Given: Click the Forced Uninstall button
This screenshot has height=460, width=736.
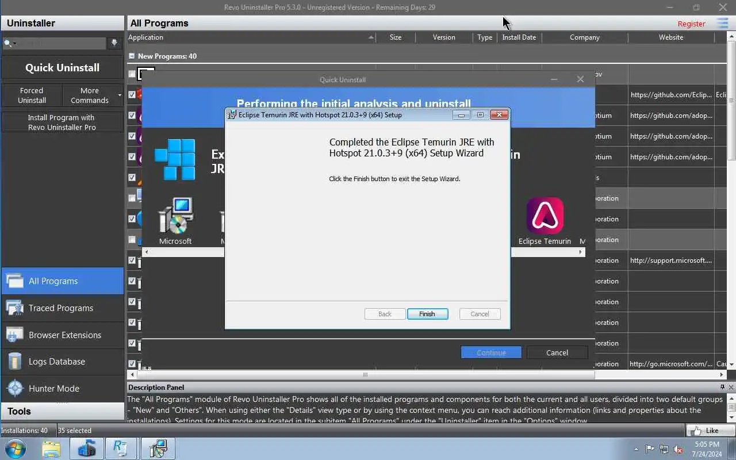Looking at the screenshot, I should 32,95.
